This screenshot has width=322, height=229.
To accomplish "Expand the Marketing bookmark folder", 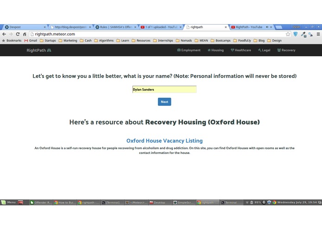I will tap(68, 40).
